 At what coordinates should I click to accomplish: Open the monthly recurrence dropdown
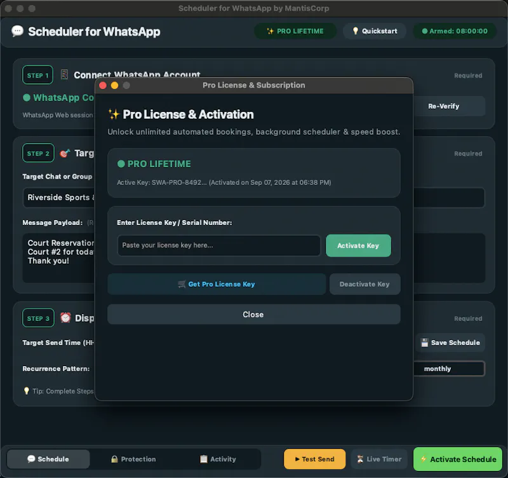[x=449, y=369]
